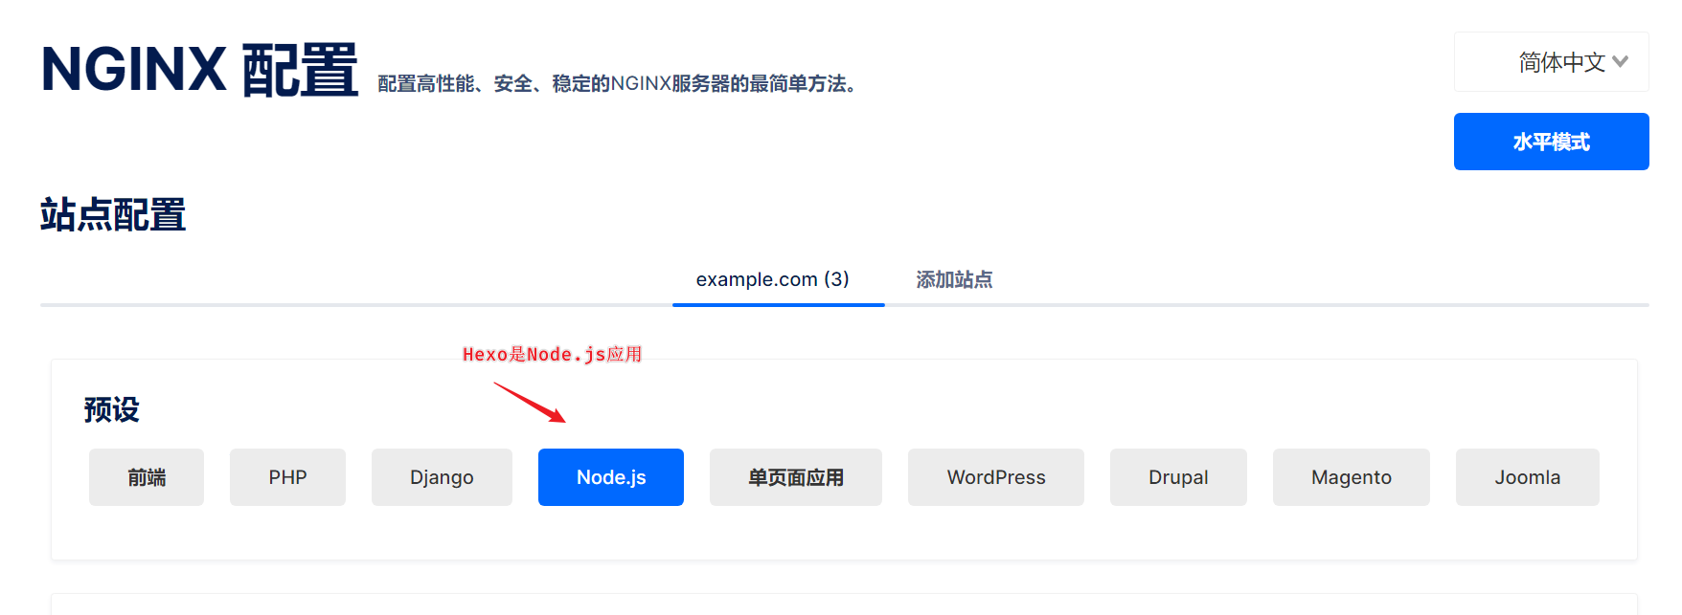The height and width of the screenshot is (615, 1682).
Task: Select the Magento preset
Action: [1352, 477]
